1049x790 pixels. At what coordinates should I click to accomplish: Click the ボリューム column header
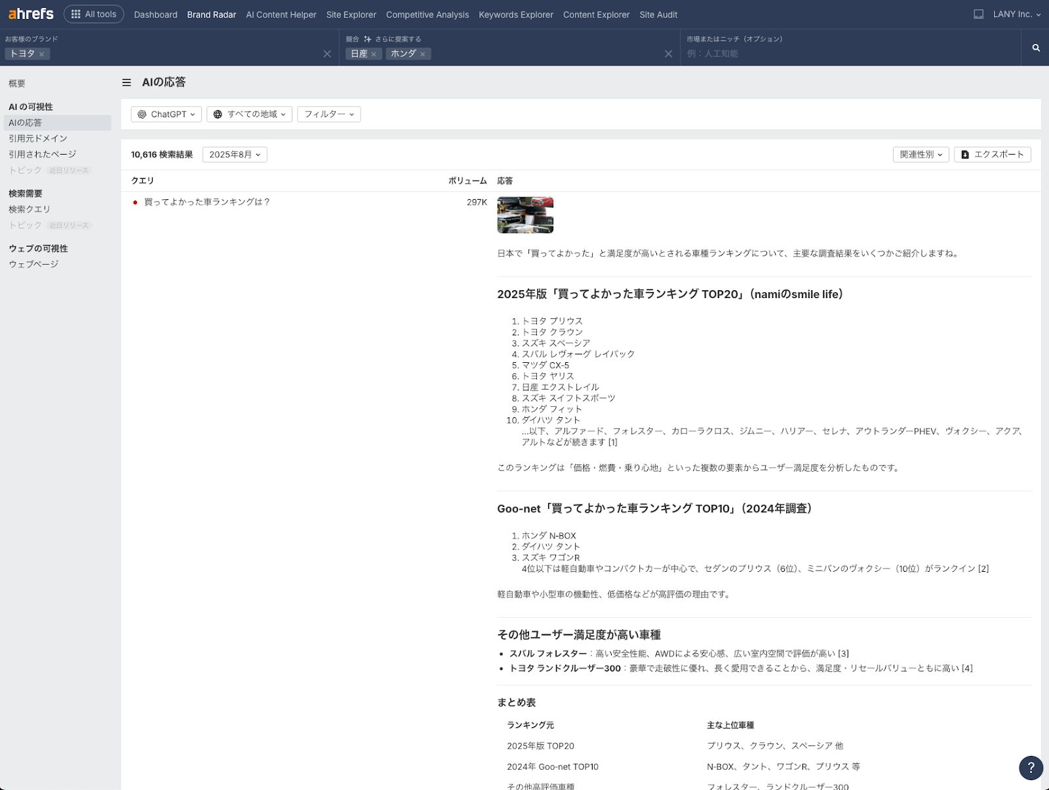tap(467, 181)
